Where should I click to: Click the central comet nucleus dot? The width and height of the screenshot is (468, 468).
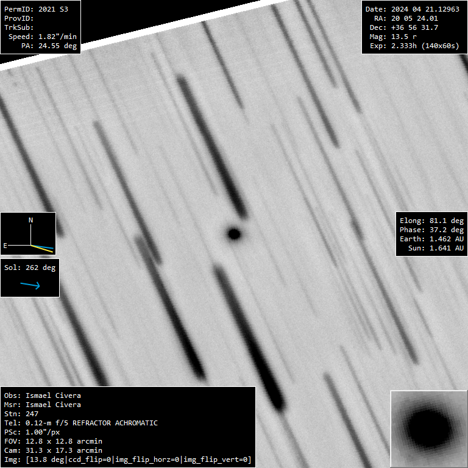pyautogui.click(x=234, y=234)
